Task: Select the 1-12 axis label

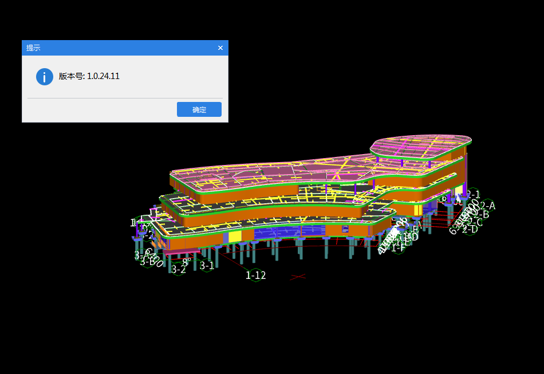Action: [x=256, y=275]
